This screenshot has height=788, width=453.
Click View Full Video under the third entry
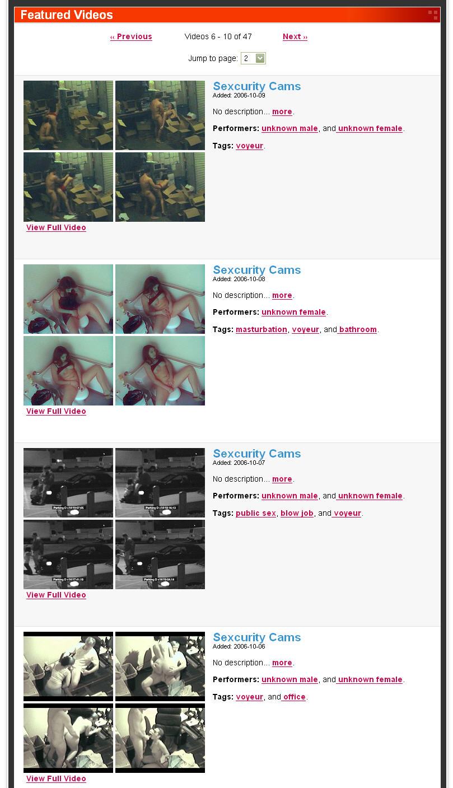pos(56,595)
